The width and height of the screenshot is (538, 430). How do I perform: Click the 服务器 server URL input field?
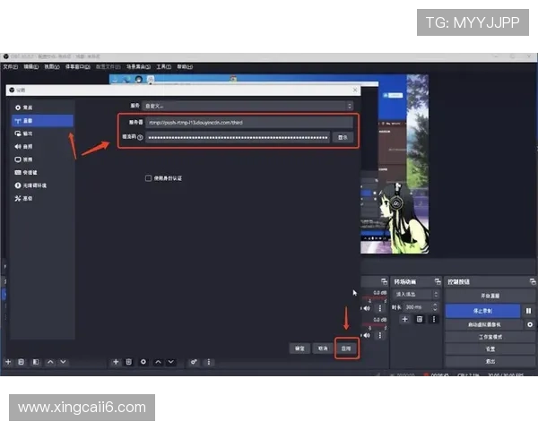(x=238, y=123)
